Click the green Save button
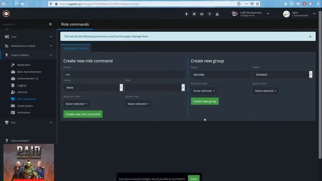Image resolution: width=322 pixels, height=181 pixels. 193,178
